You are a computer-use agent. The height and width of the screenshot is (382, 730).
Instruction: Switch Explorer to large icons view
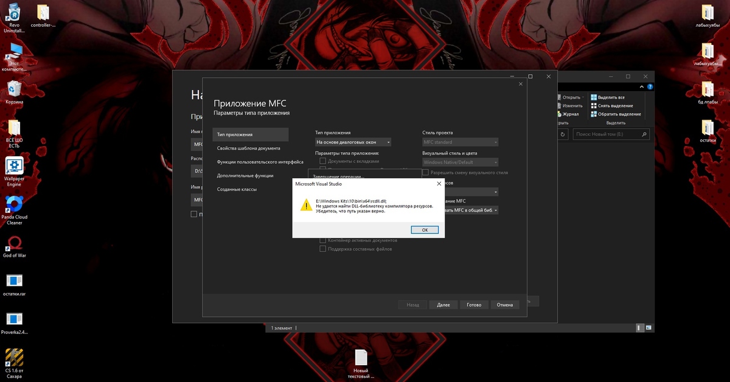point(649,328)
